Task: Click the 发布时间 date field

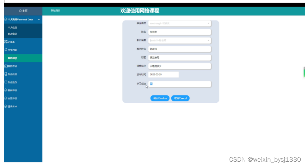Action: (x=163, y=75)
